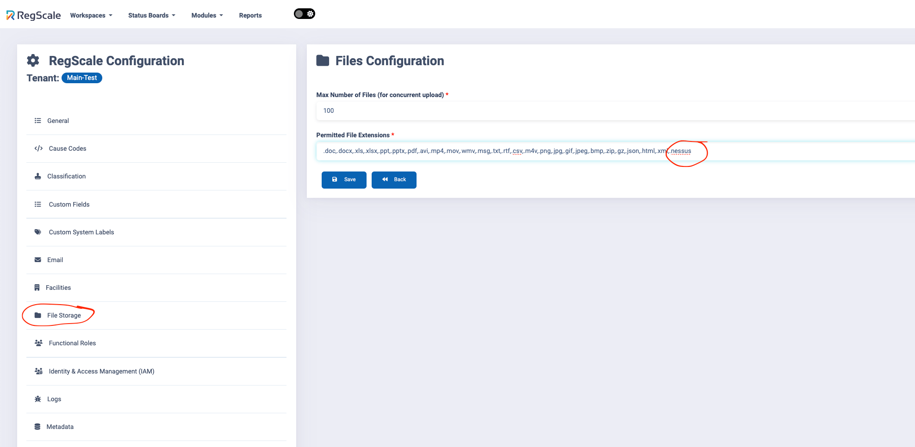Click the Files Configuration heading
The width and height of the screenshot is (915, 447).
pyautogui.click(x=390, y=61)
